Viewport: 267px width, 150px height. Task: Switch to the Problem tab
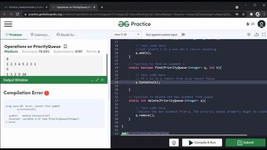(x=14, y=35)
